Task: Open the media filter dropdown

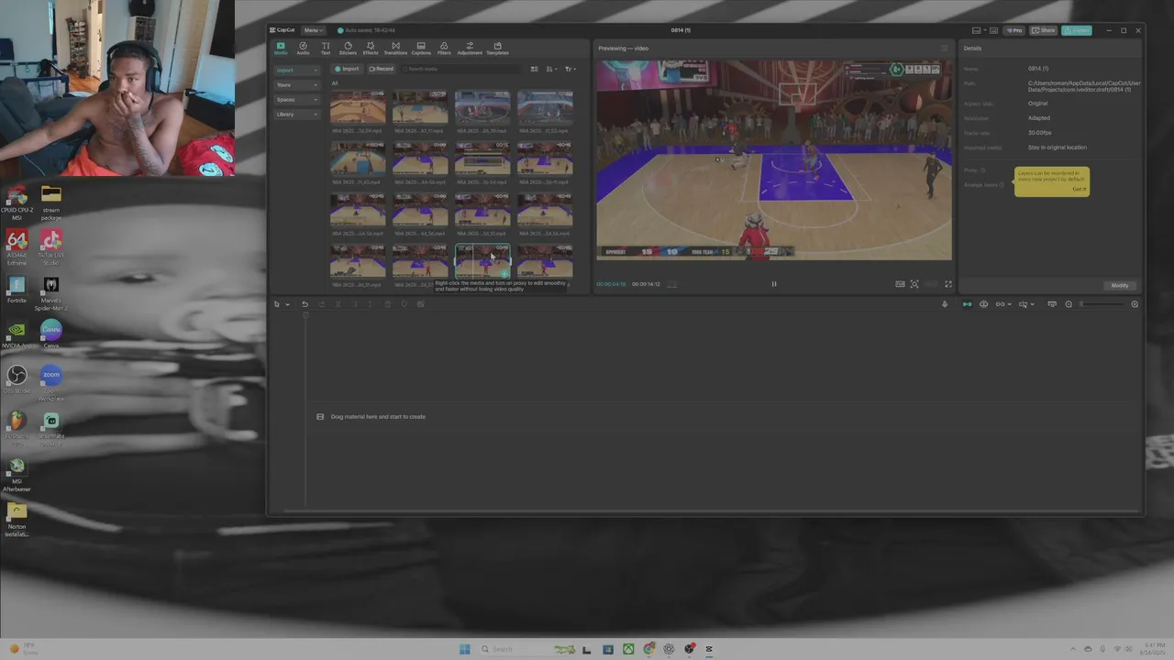Action: 570,69
